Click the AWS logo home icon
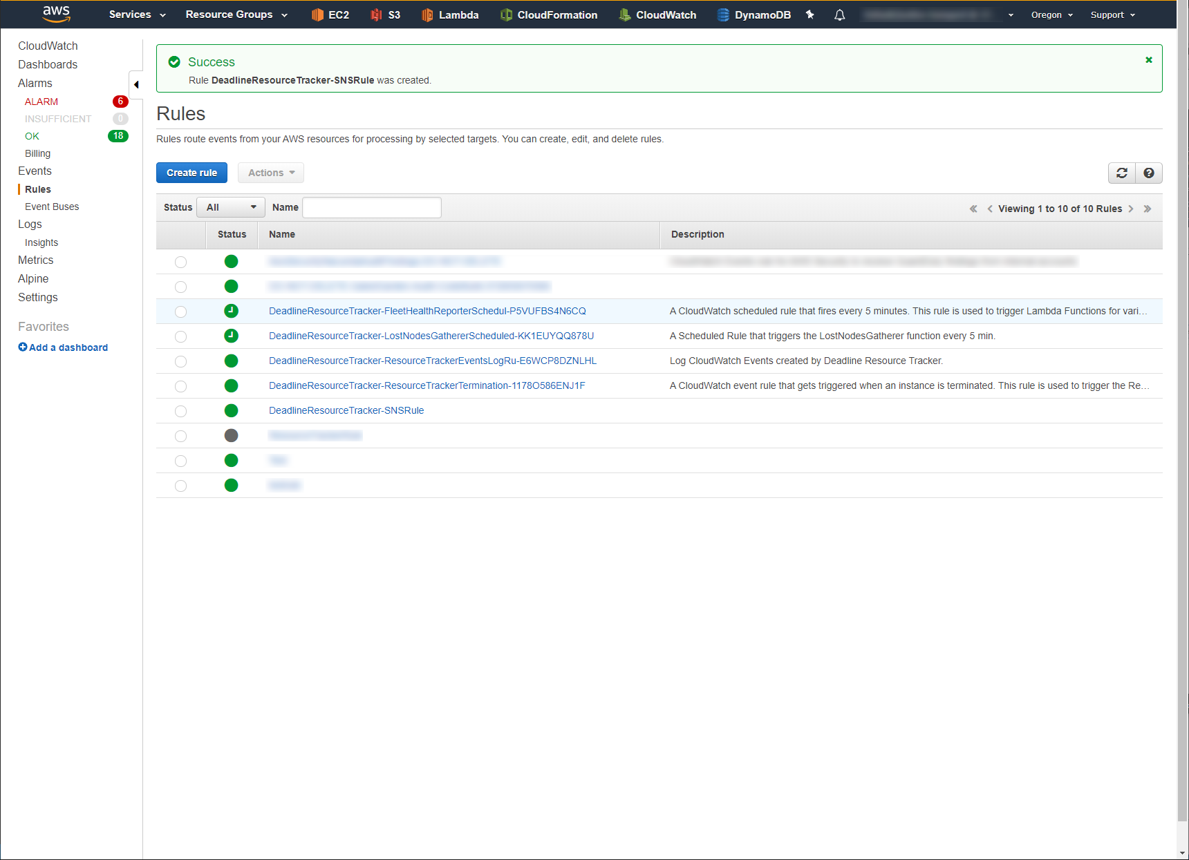This screenshot has width=1189, height=860. (56, 14)
